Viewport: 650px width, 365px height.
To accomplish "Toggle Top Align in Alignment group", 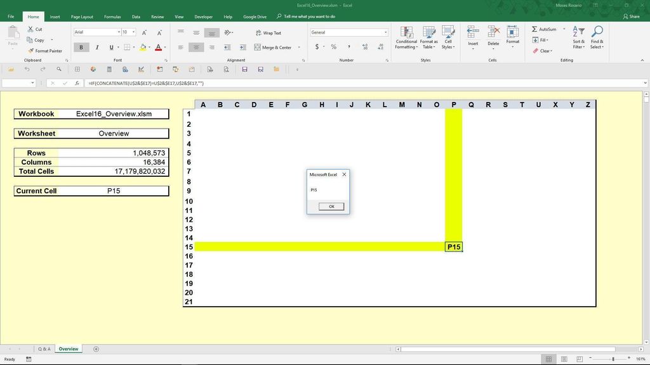I will pyautogui.click(x=181, y=32).
